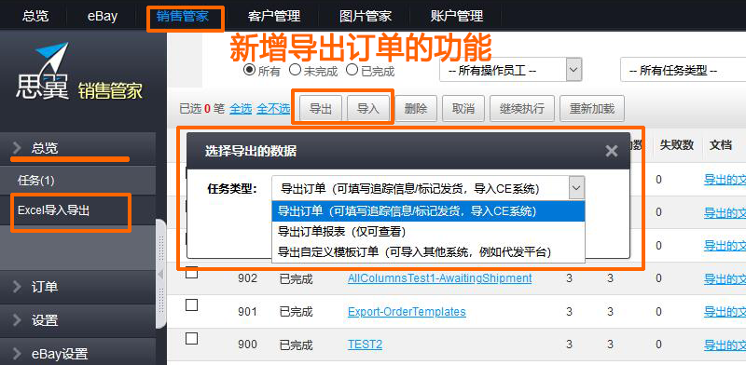Collapse the sidebar with the splitter arrow
This screenshot has height=365, width=746.
tap(160, 275)
